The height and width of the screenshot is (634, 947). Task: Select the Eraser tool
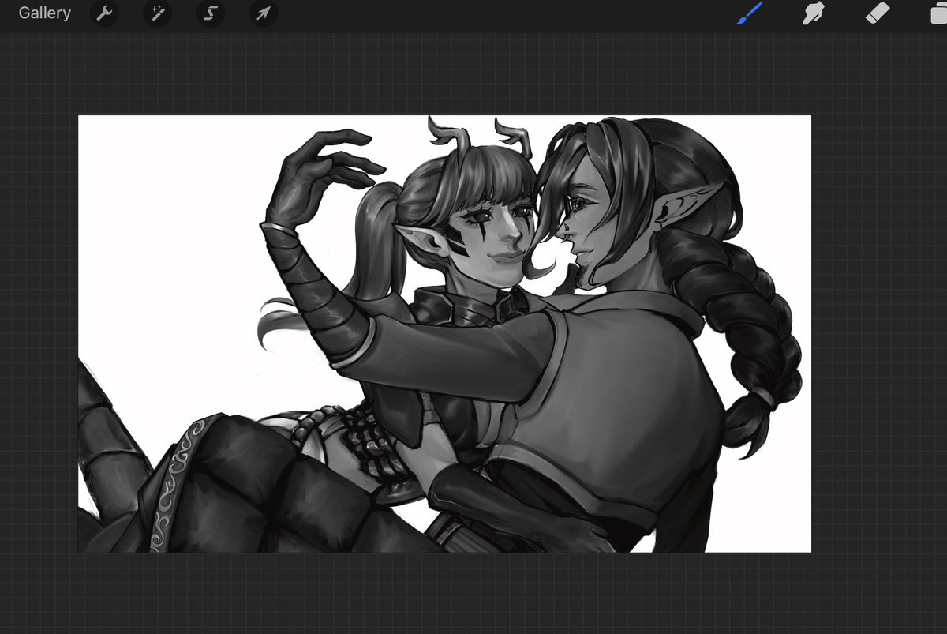coord(877,13)
